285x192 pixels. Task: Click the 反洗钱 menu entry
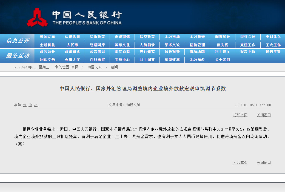(222, 45)
